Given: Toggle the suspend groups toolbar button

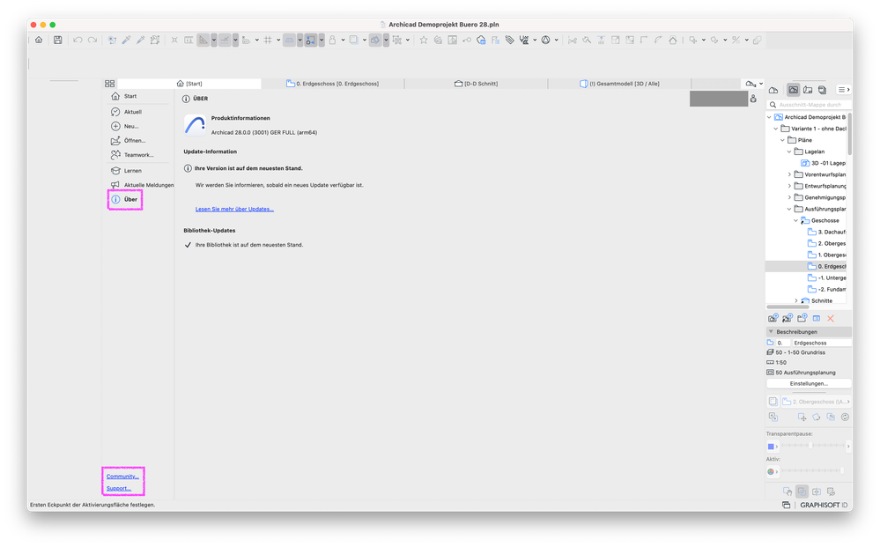Looking at the screenshot, I should pyautogui.click(x=397, y=40).
